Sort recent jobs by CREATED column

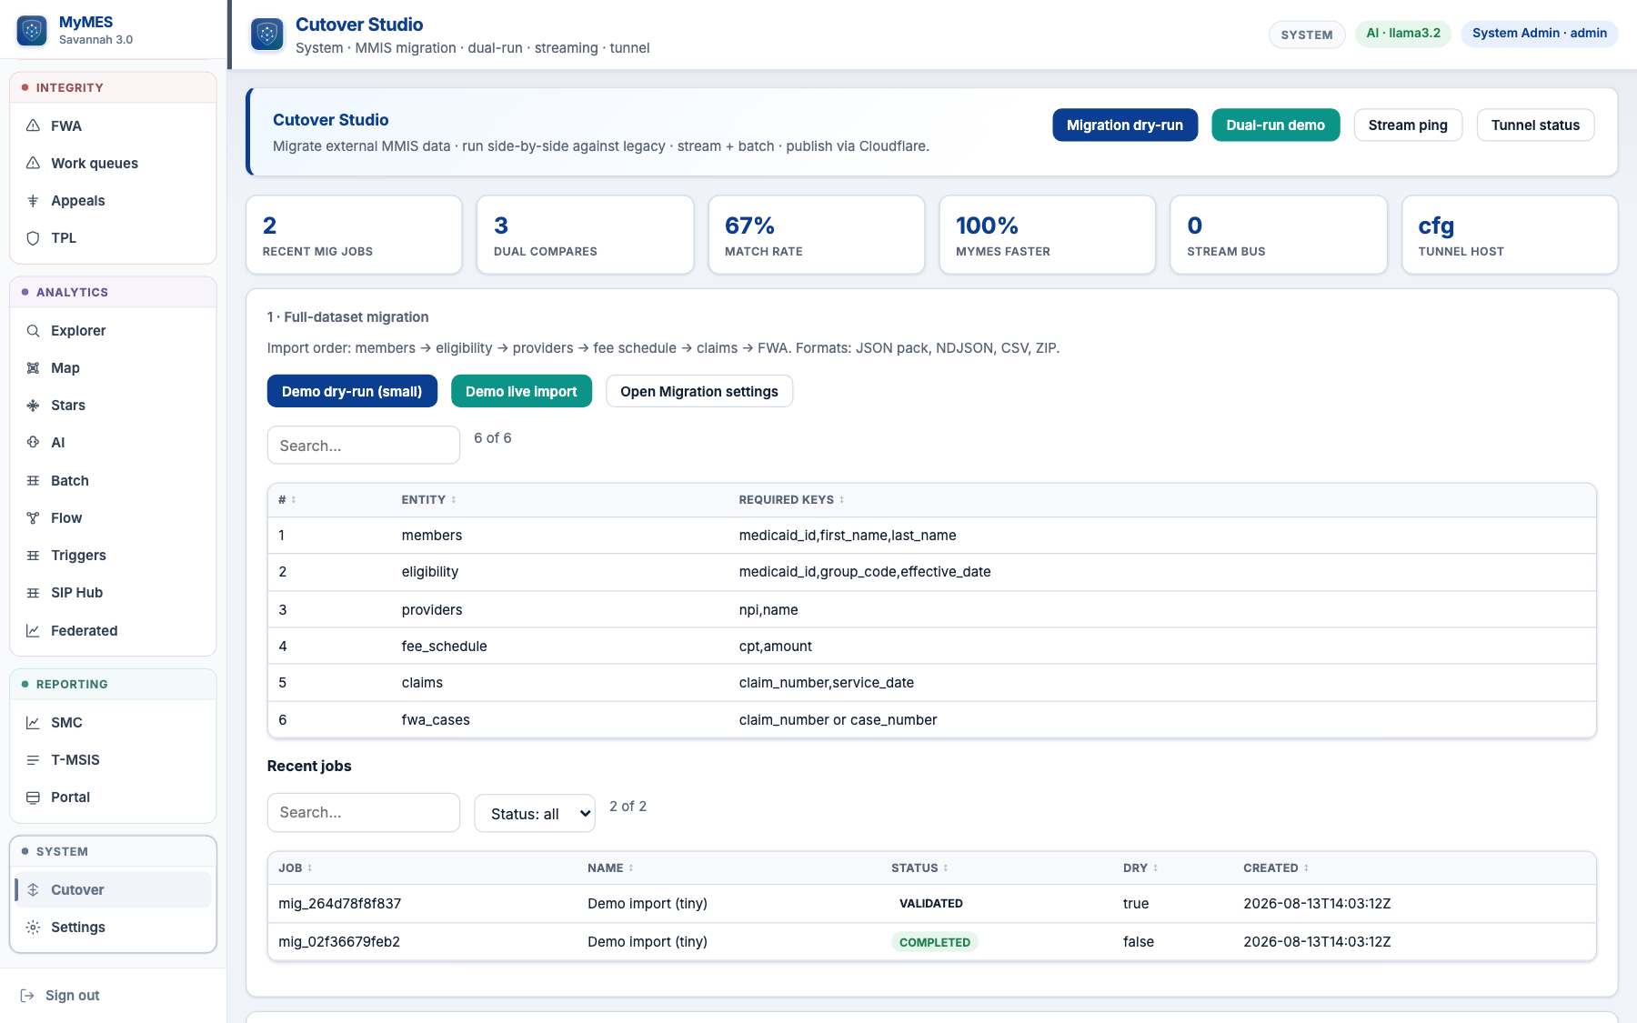point(1276,868)
